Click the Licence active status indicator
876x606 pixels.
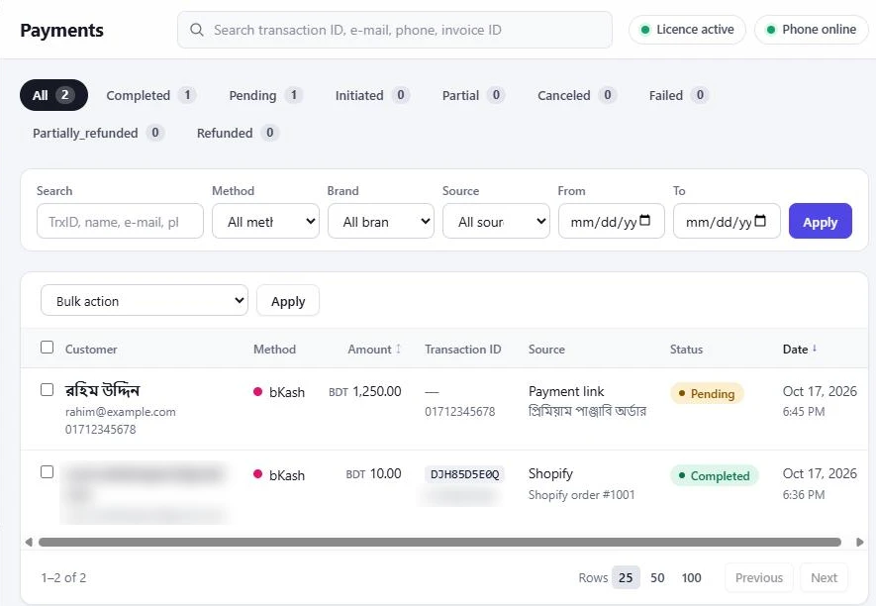(x=687, y=30)
